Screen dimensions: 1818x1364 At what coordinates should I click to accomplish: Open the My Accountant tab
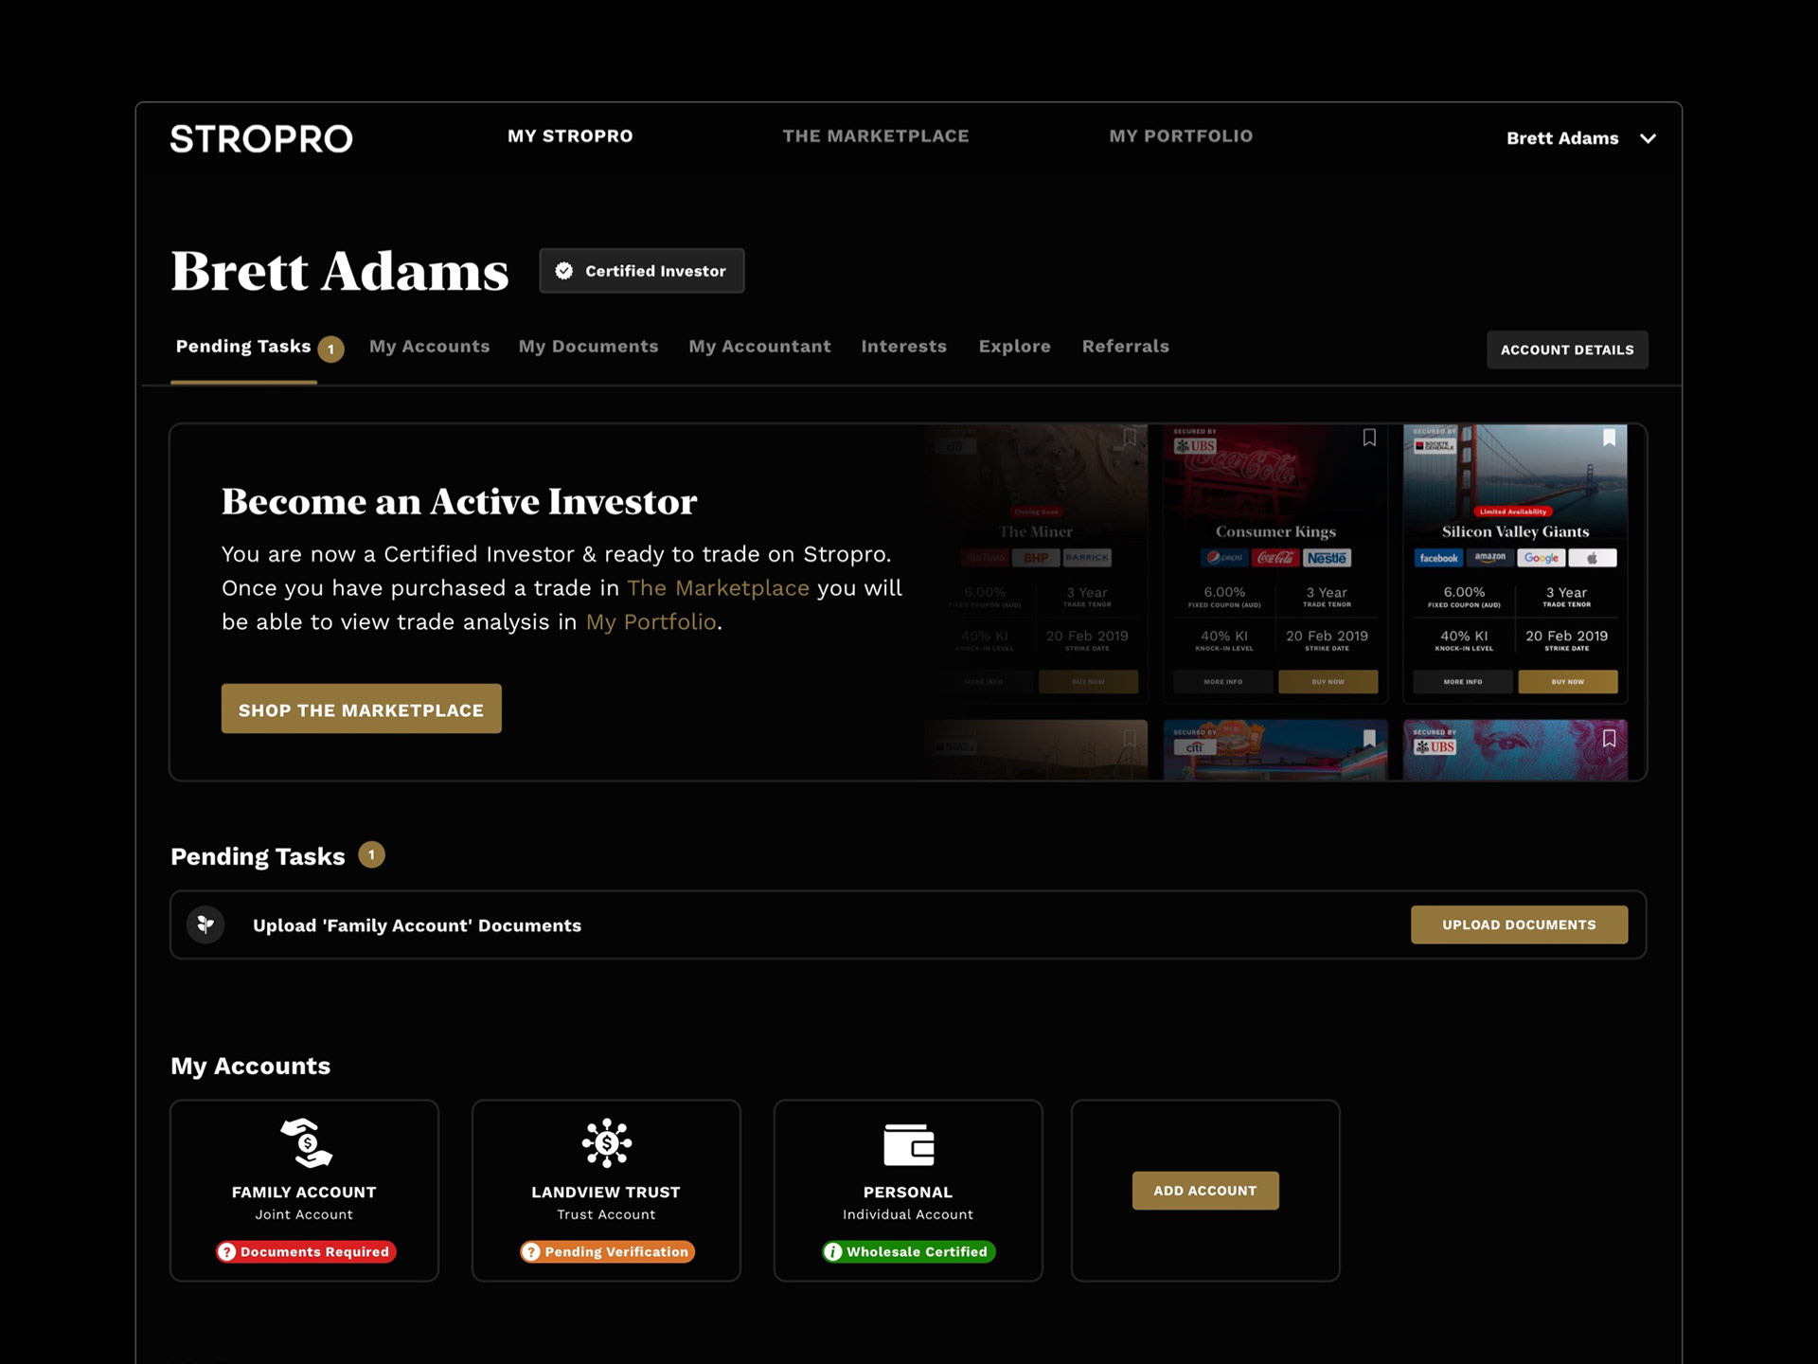click(x=759, y=347)
